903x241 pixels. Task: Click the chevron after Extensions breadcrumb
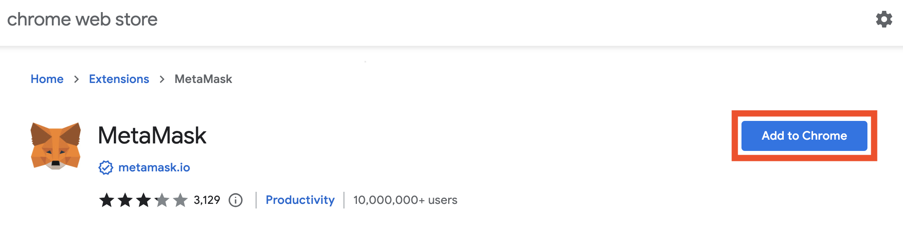tap(162, 79)
